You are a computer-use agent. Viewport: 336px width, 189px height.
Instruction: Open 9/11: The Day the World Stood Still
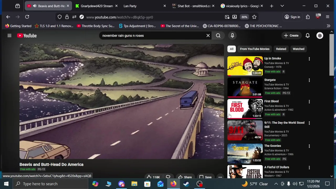point(284,125)
